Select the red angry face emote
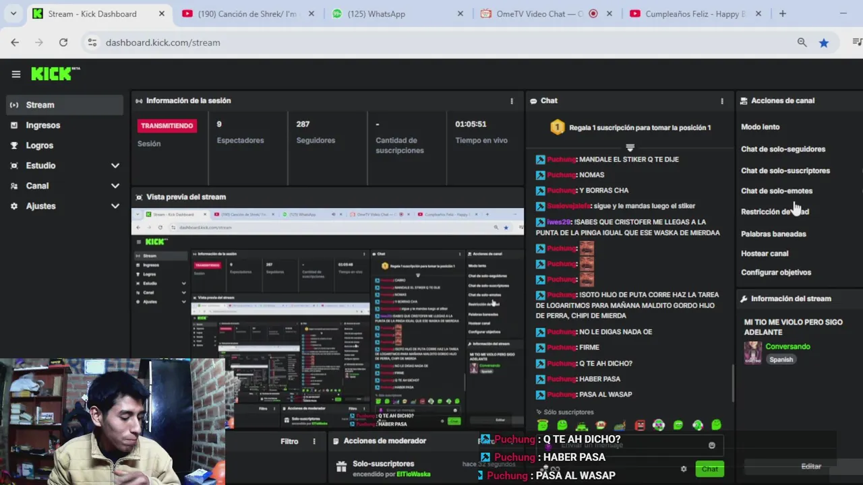Viewport: 863px width, 485px height. 640,425
